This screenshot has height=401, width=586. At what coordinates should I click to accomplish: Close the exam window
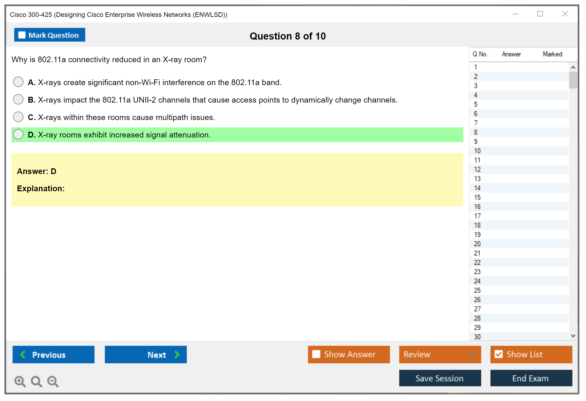[x=565, y=14]
